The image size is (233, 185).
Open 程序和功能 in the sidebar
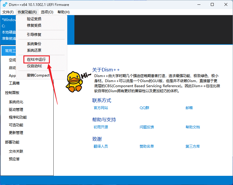coord(18,117)
